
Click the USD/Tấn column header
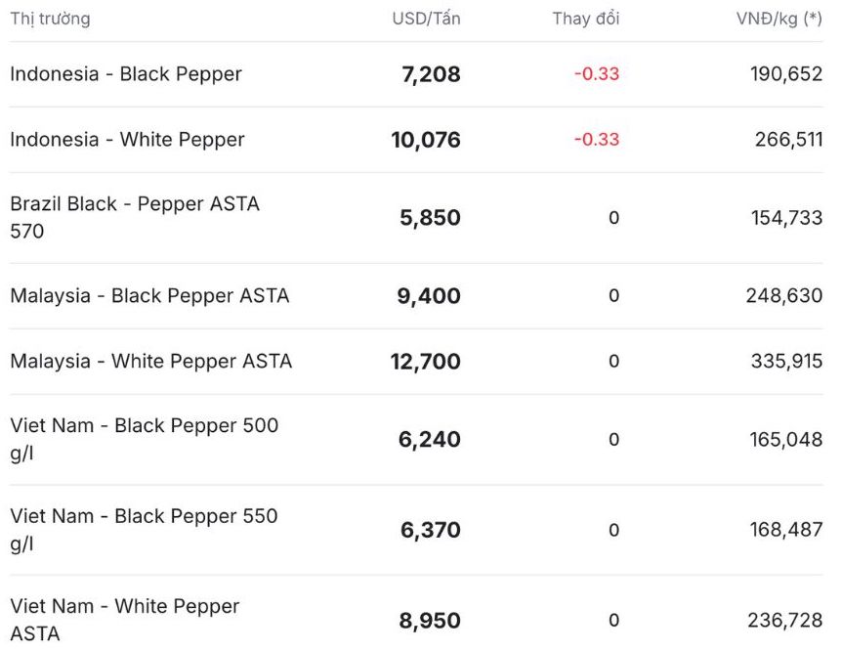[426, 19]
